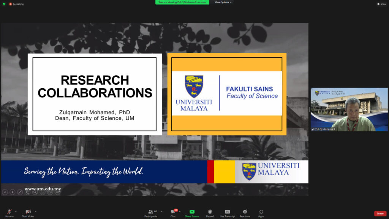Click the green 'You are viewing' banner
This screenshot has width=389, height=219.
pyautogui.click(x=182, y=2)
